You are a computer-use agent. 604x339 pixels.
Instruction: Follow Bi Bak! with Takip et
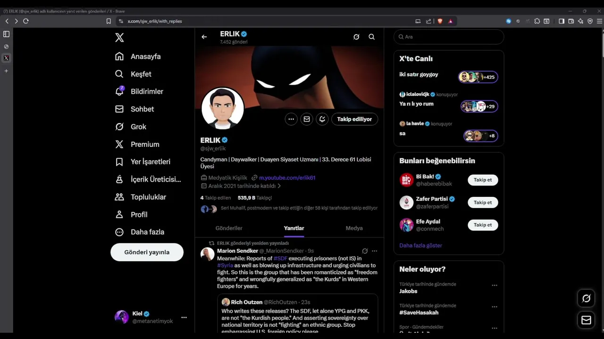tap(483, 180)
